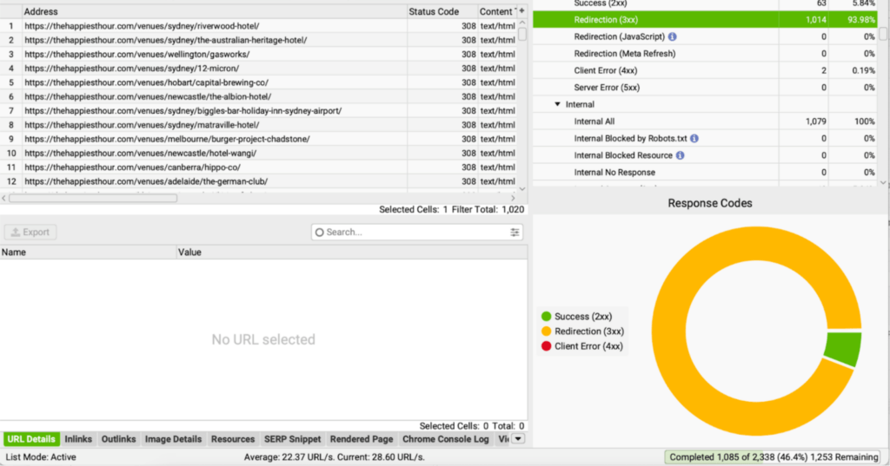This screenshot has width=890, height=466.
Task: Select the newcastle/the-albion-hotel URL row
Action: tap(260, 97)
